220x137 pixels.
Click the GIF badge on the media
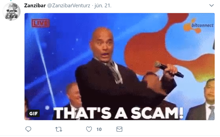tap(34, 113)
